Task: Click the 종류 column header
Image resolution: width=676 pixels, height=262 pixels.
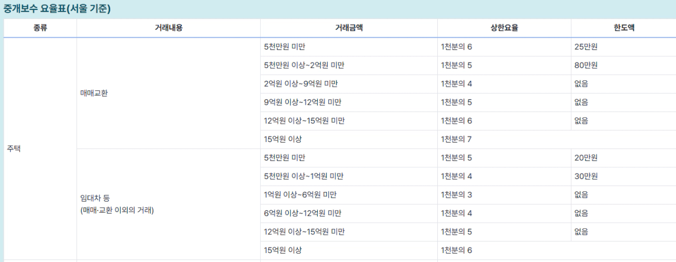Action: pos(40,28)
